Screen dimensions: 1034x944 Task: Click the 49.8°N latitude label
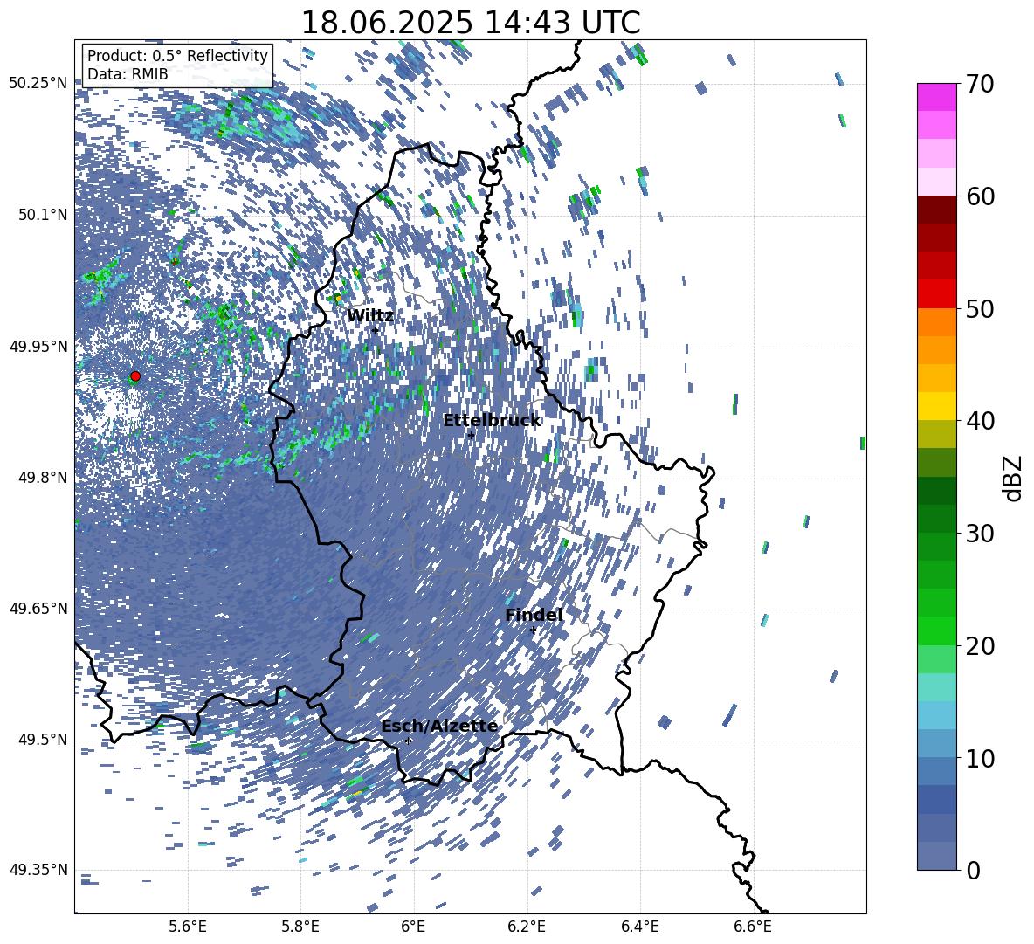coord(43,478)
